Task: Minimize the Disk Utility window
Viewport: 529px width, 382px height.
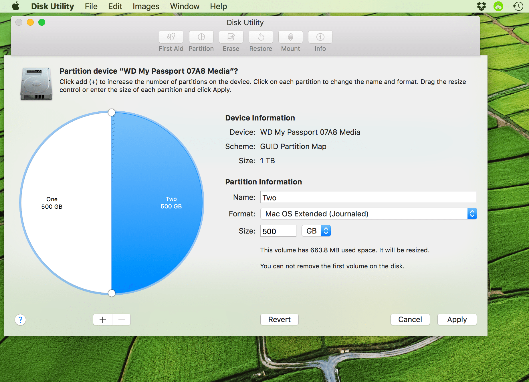Action: point(30,22)
